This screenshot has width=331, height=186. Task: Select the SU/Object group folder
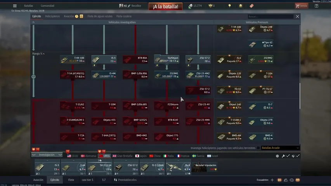click(167, 59)
